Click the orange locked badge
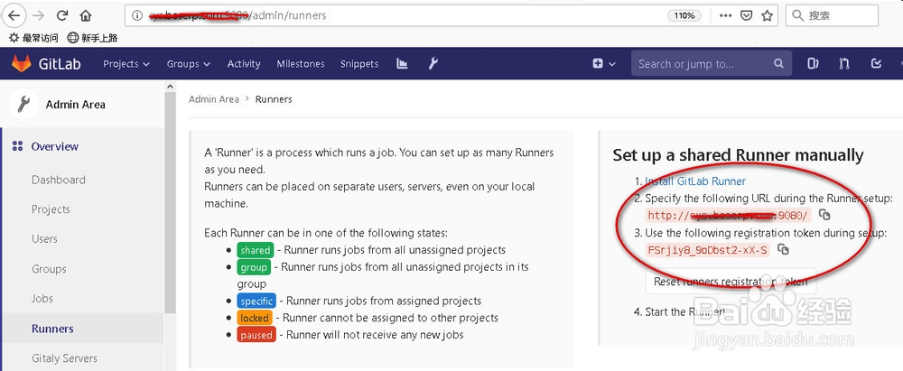Viewport: 903px width, 371px height. [x=255, y=318]
